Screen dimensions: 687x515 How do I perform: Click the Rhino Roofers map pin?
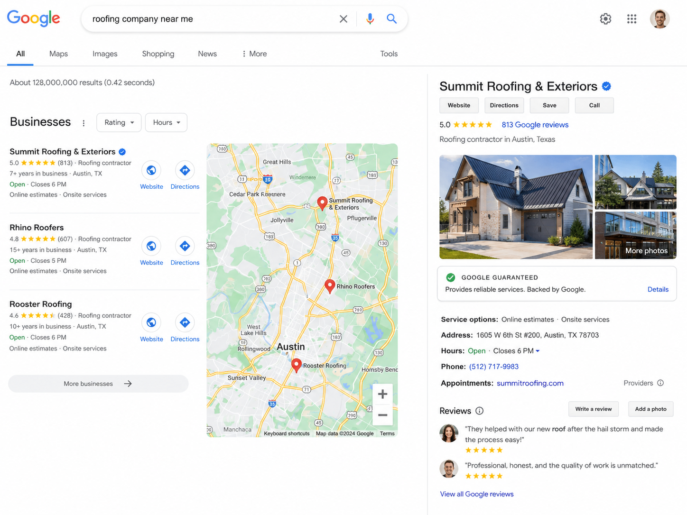(x=330, y=286)
